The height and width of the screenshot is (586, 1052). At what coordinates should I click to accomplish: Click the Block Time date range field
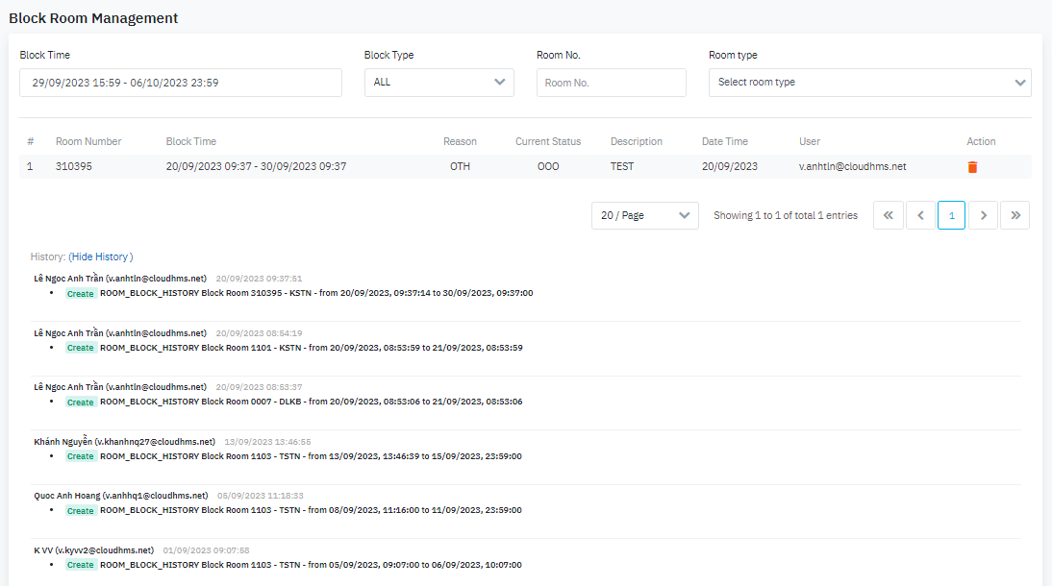181,83
